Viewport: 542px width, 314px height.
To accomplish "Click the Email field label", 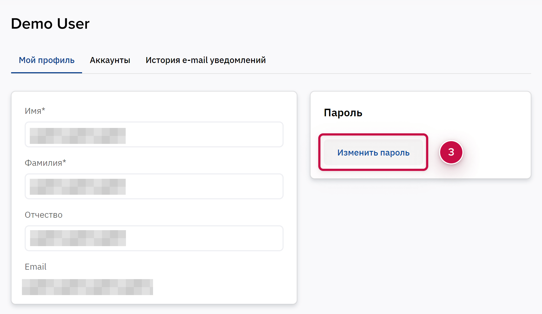I will tap(35, 267).
